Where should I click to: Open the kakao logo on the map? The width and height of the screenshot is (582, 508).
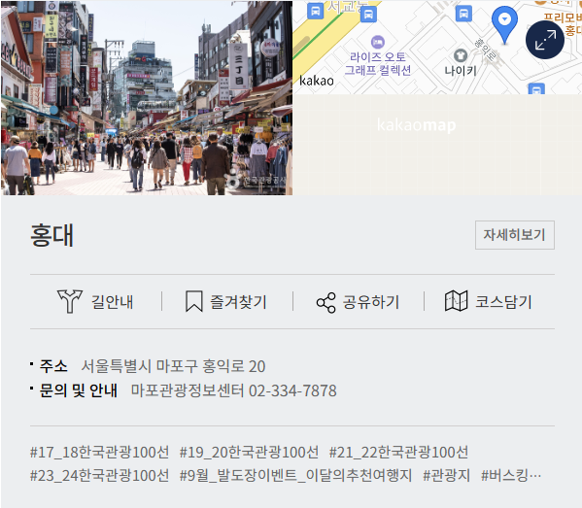click(316, 81)
